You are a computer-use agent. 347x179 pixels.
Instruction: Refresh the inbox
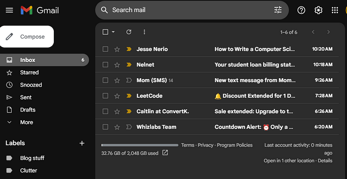pos(129,32)
